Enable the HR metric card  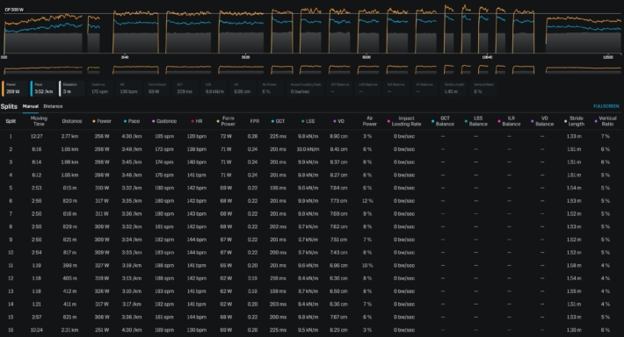point(129,89)
